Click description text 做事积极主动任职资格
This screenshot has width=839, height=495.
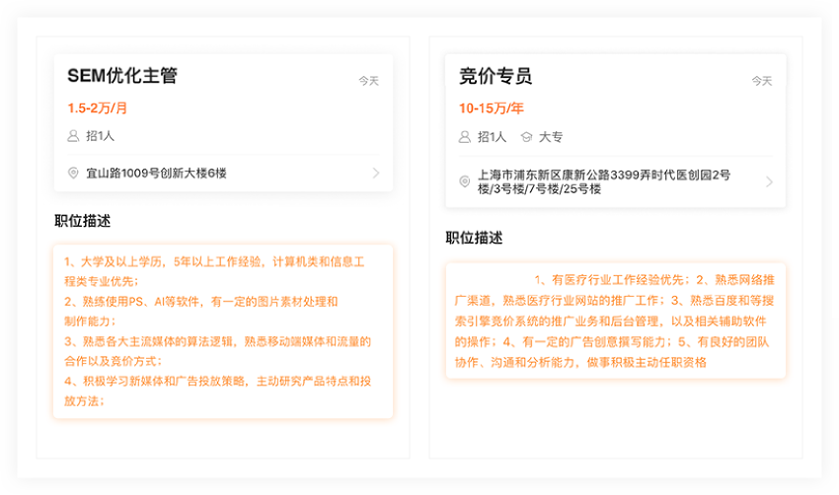647,363
